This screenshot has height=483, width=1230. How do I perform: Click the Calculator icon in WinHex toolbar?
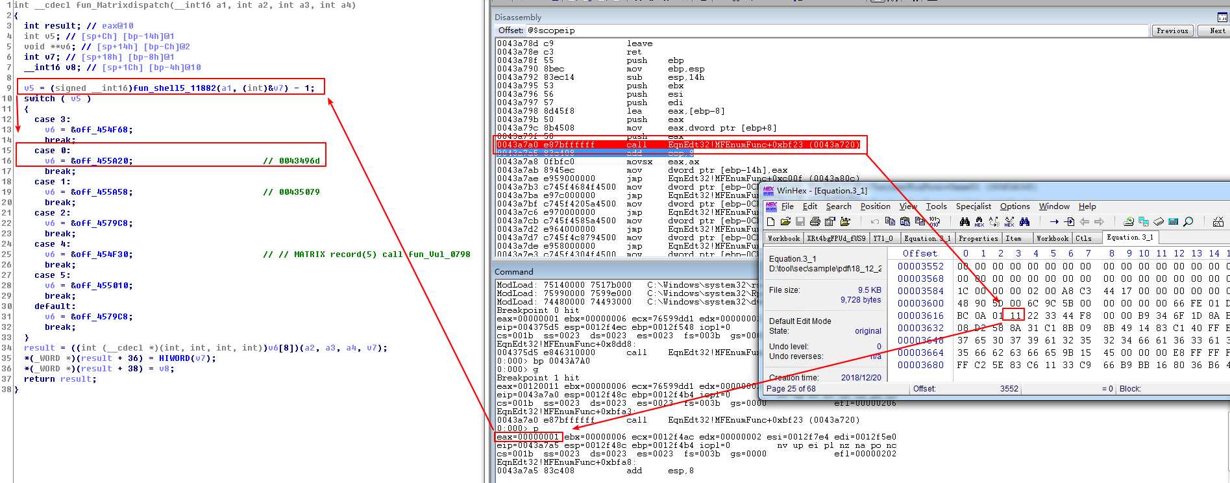pyautogui.click(x=1173, y=222)
